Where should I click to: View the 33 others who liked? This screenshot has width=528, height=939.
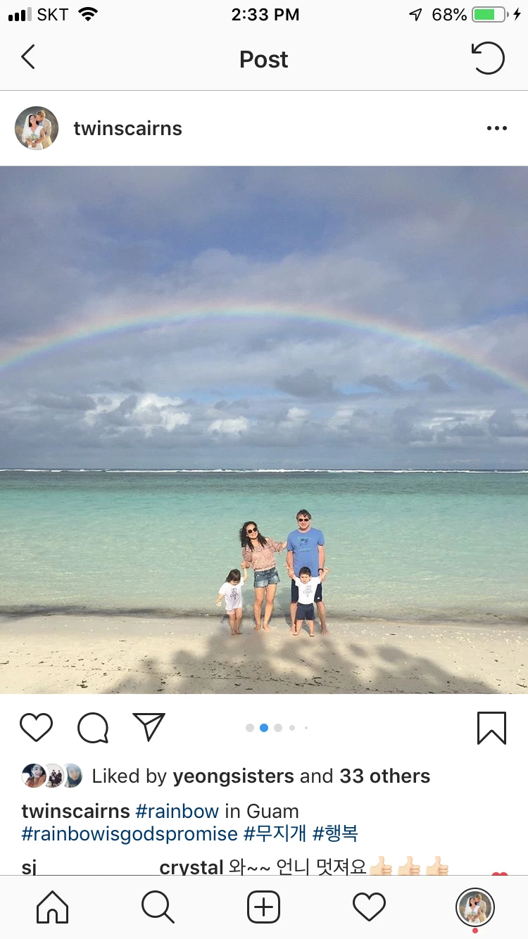(385, 776)
